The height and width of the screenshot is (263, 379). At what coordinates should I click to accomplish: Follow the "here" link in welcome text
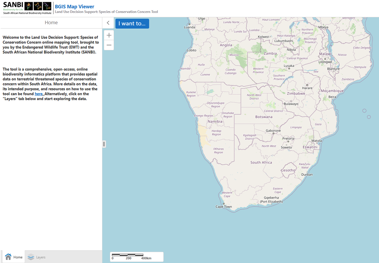point(39,94)
